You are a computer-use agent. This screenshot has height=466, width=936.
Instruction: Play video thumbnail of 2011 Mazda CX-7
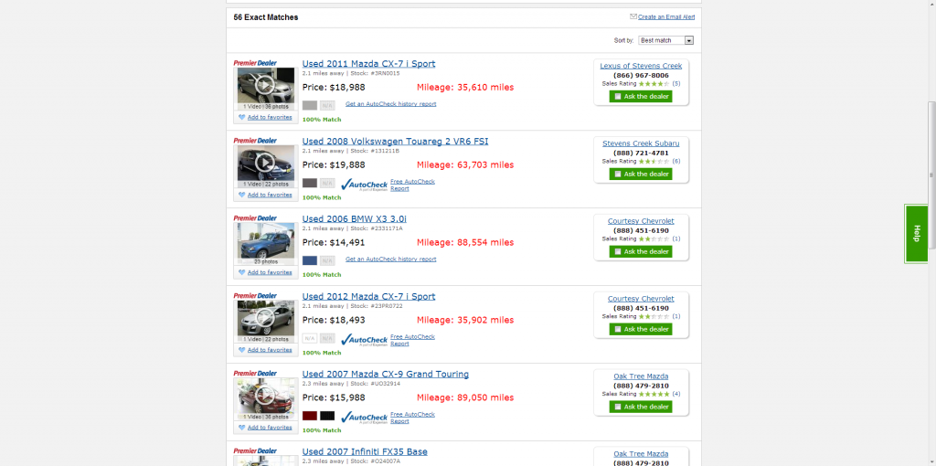pos(266,85)
